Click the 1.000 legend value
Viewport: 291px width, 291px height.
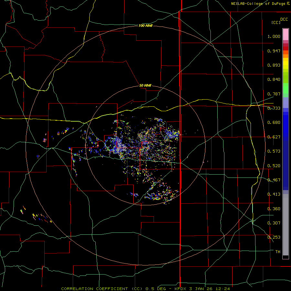tap(274, 36)
